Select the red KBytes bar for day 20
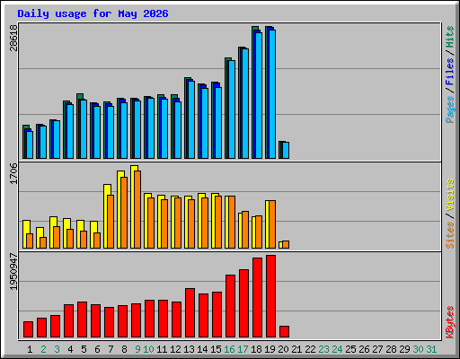Viewport: 460px width, 359px height. (x=284, y=332)
